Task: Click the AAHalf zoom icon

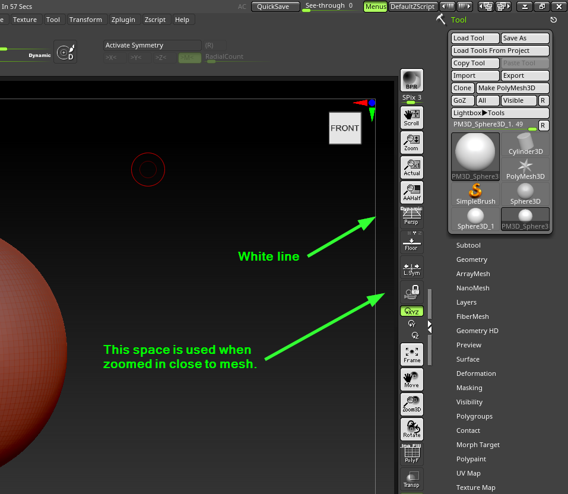Action: [411, 192]
